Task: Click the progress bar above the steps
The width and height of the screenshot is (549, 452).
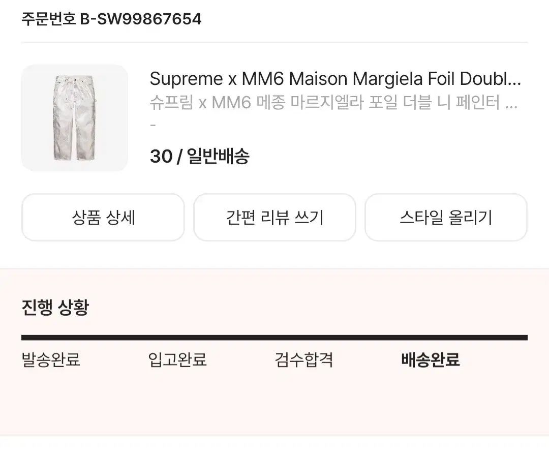Action: (274, 336)
